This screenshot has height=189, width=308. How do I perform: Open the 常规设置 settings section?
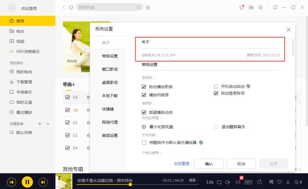click(x=110, y=56)
